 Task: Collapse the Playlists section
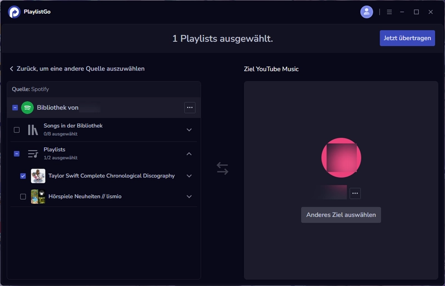(189, 154)
